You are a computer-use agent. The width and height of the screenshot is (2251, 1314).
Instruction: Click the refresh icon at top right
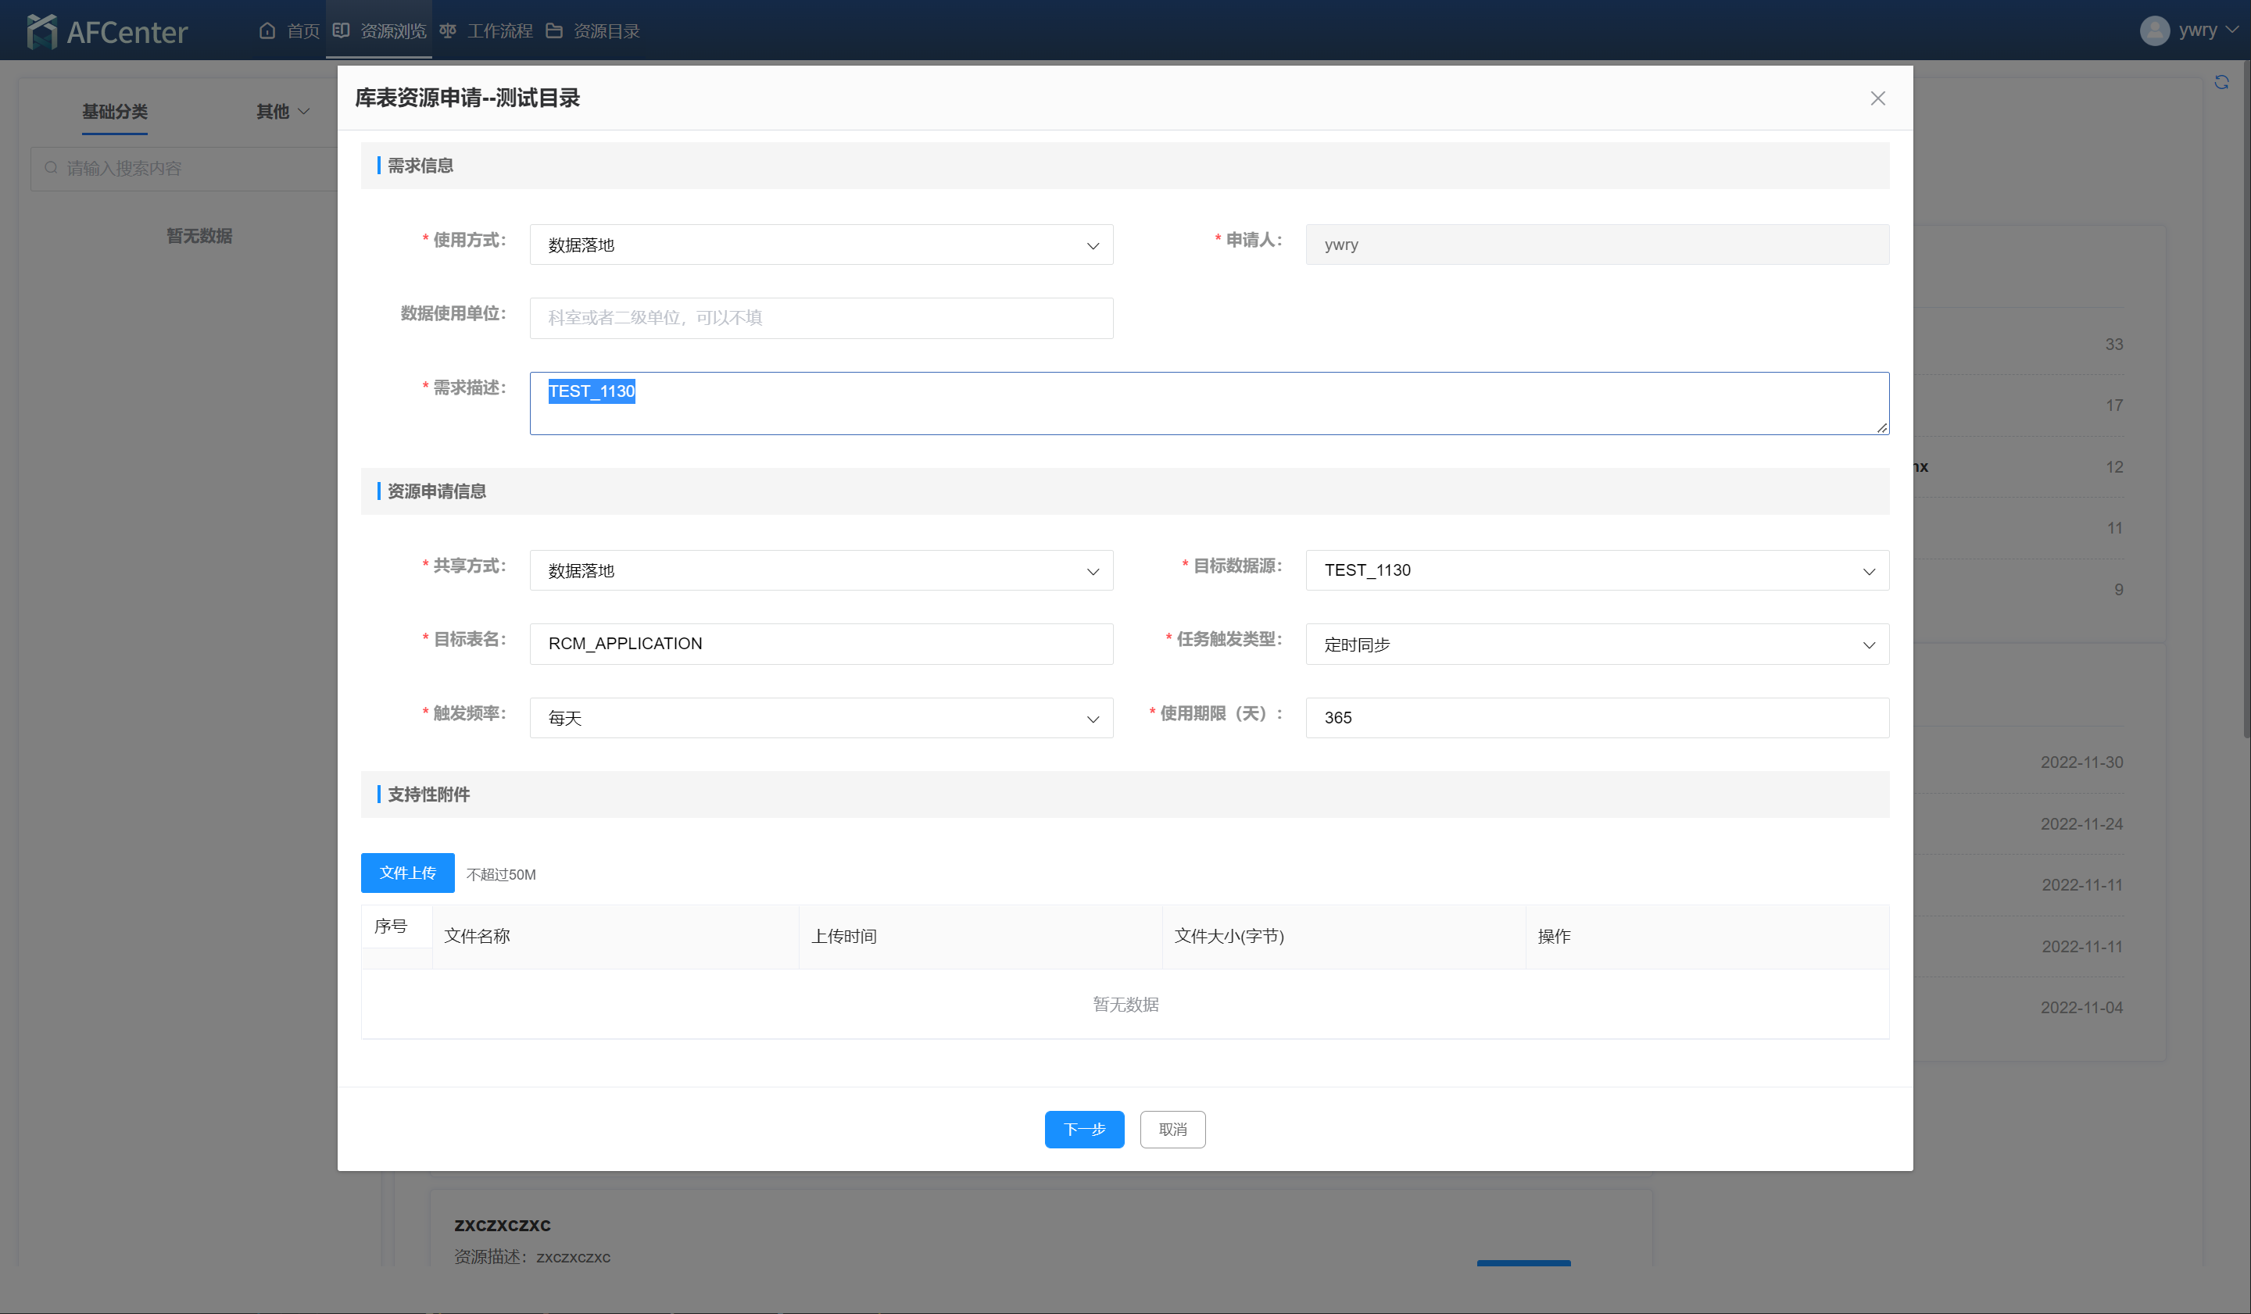point(2221,82)
